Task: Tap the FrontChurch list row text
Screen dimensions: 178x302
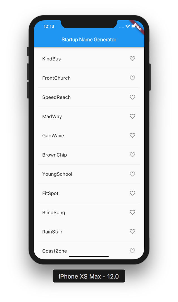Action: tap(56, 78)
